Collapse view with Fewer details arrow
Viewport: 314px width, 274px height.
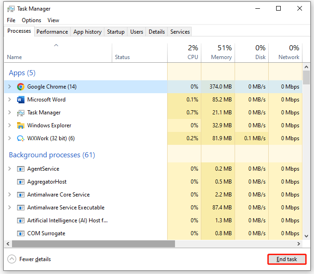click(x=12, y=259)
